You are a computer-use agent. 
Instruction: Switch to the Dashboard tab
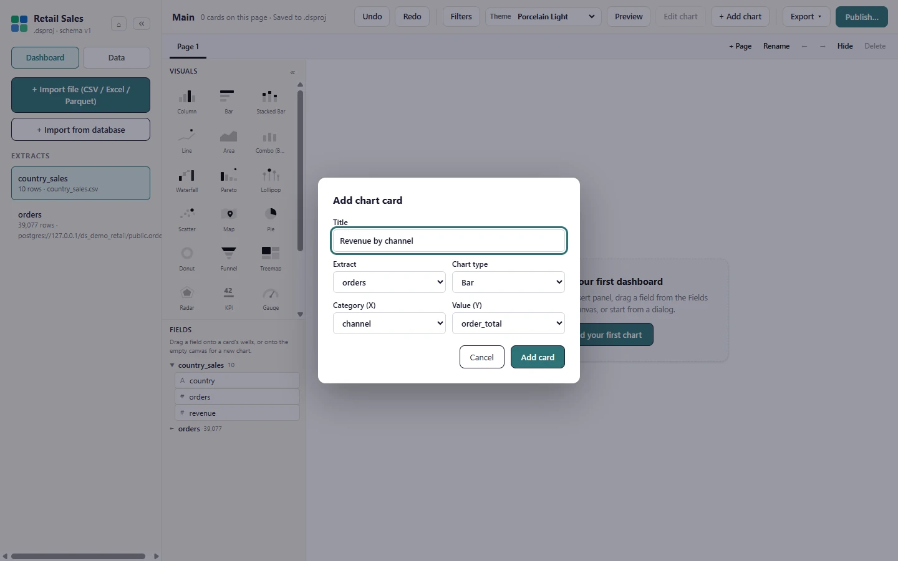click(x=45, y=57)
